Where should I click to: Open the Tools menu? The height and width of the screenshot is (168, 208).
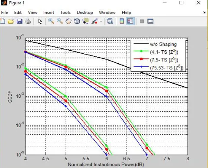65,13
